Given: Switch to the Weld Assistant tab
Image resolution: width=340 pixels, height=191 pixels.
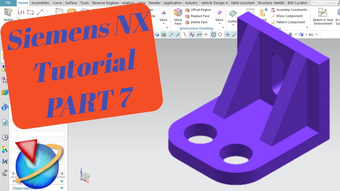Looking at the screenshot, I should point(243,3).
